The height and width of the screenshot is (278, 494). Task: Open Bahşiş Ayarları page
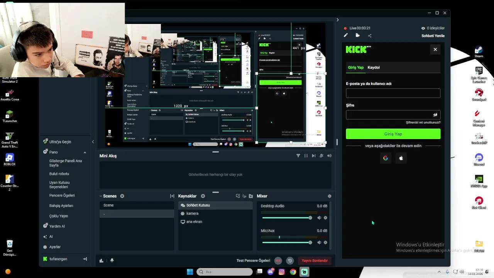coord(61,206)
